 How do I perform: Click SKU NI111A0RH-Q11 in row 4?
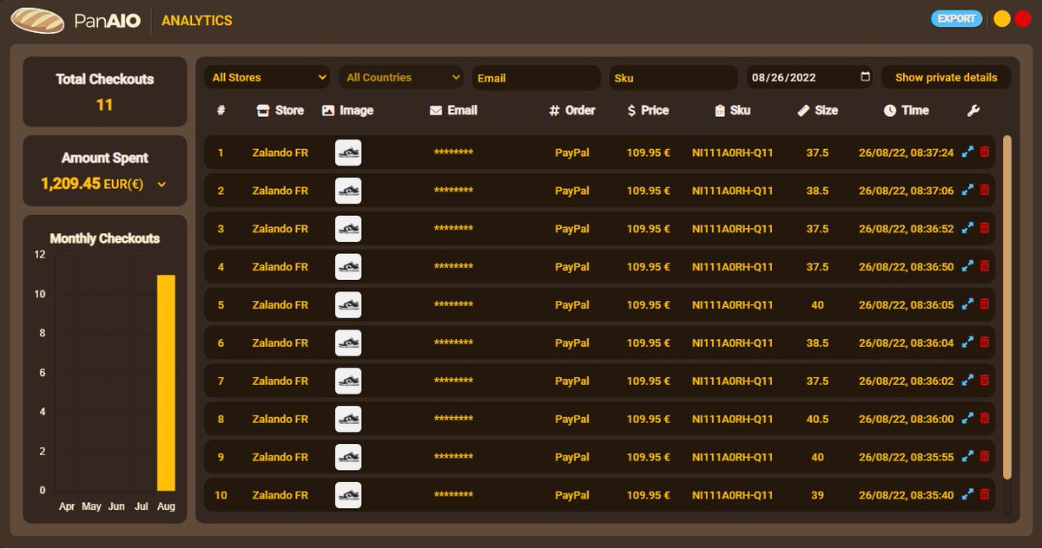(x=732, y=267)
